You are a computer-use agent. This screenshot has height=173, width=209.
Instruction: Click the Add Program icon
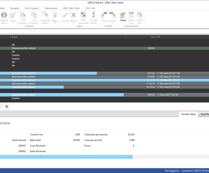(x=23, y=15)
